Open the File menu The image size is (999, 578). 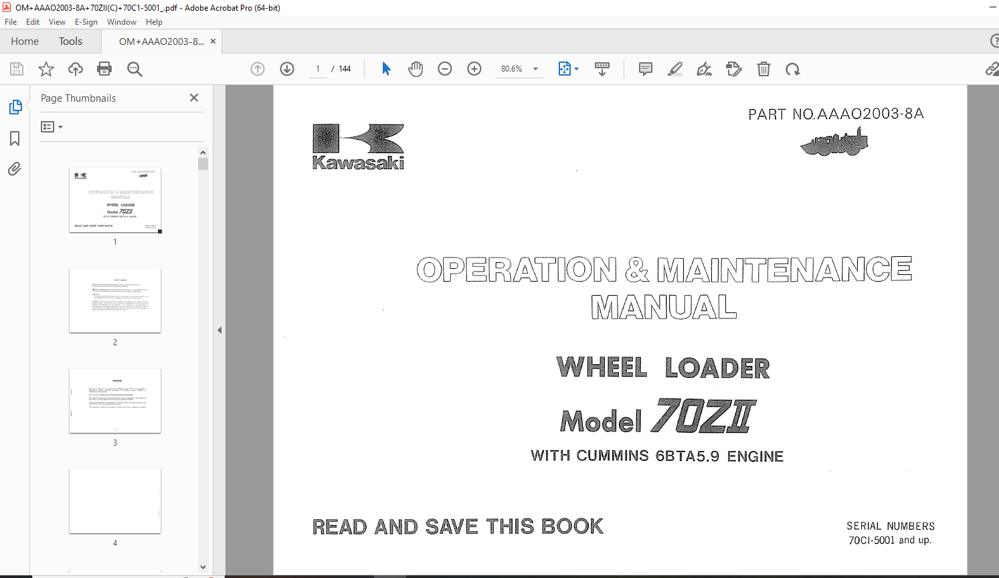click(x=11, y=22)
